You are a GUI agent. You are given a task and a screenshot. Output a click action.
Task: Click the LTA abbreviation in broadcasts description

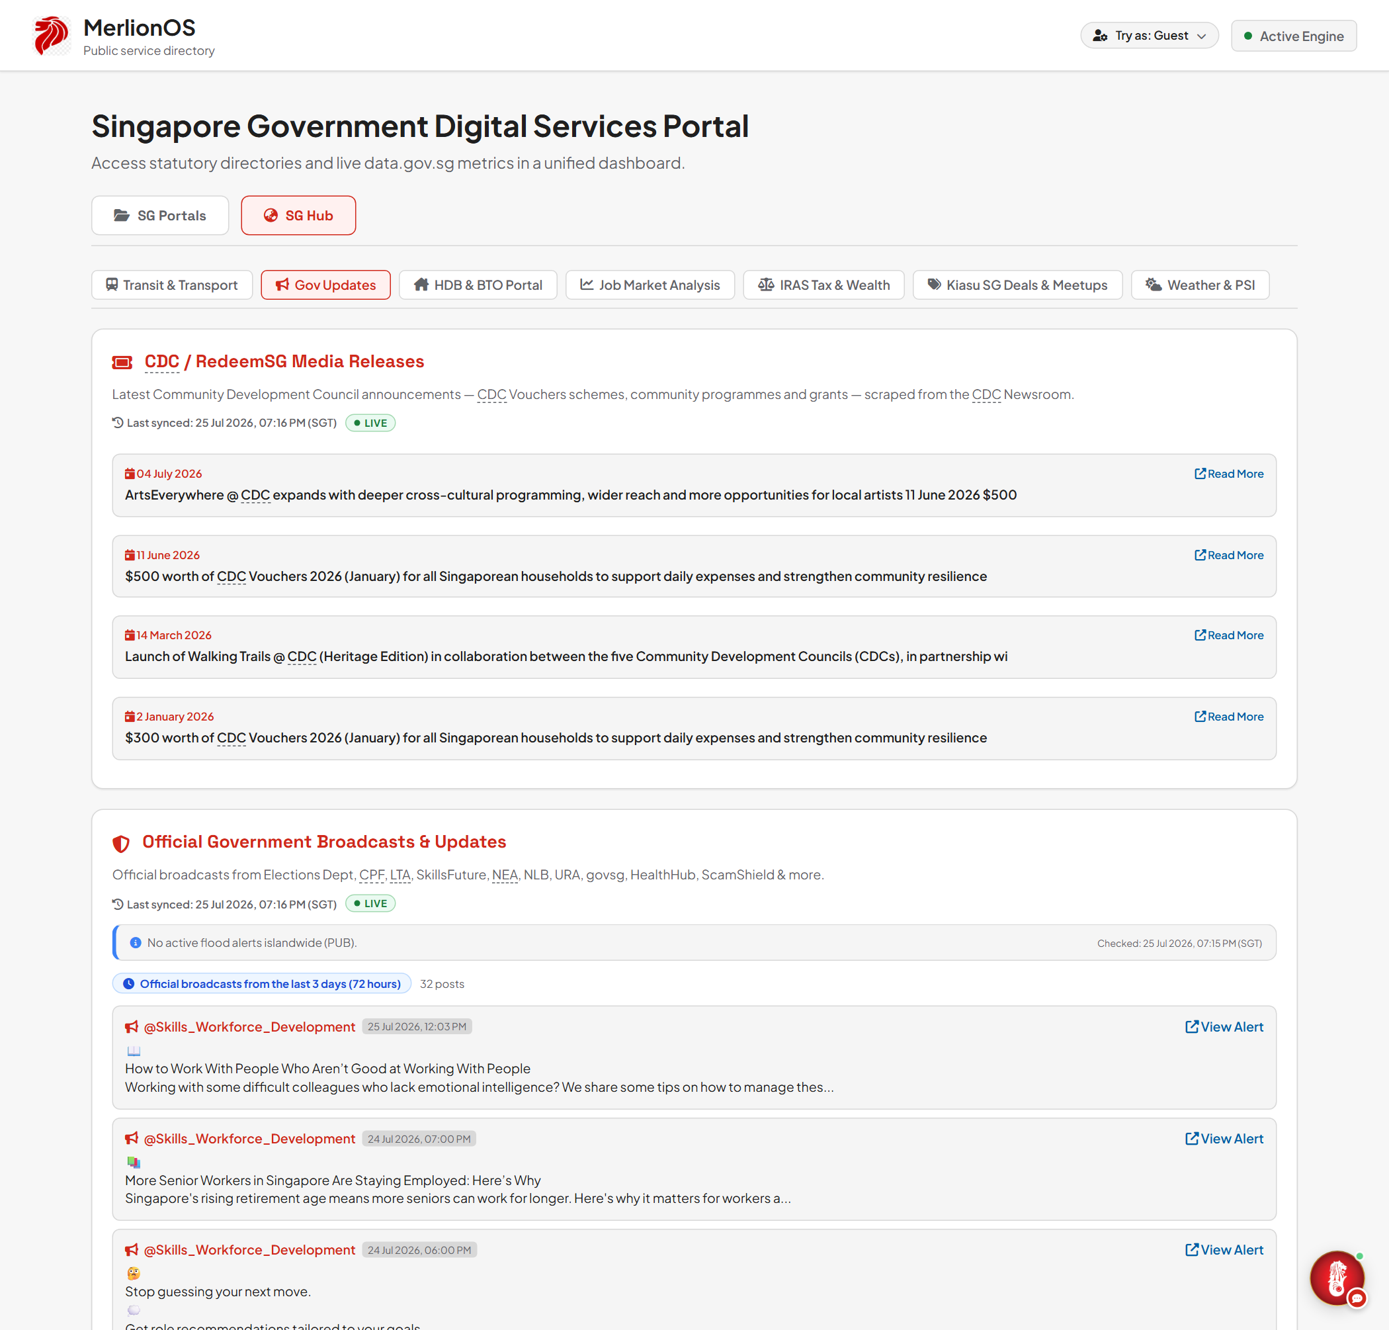(400, 875)
